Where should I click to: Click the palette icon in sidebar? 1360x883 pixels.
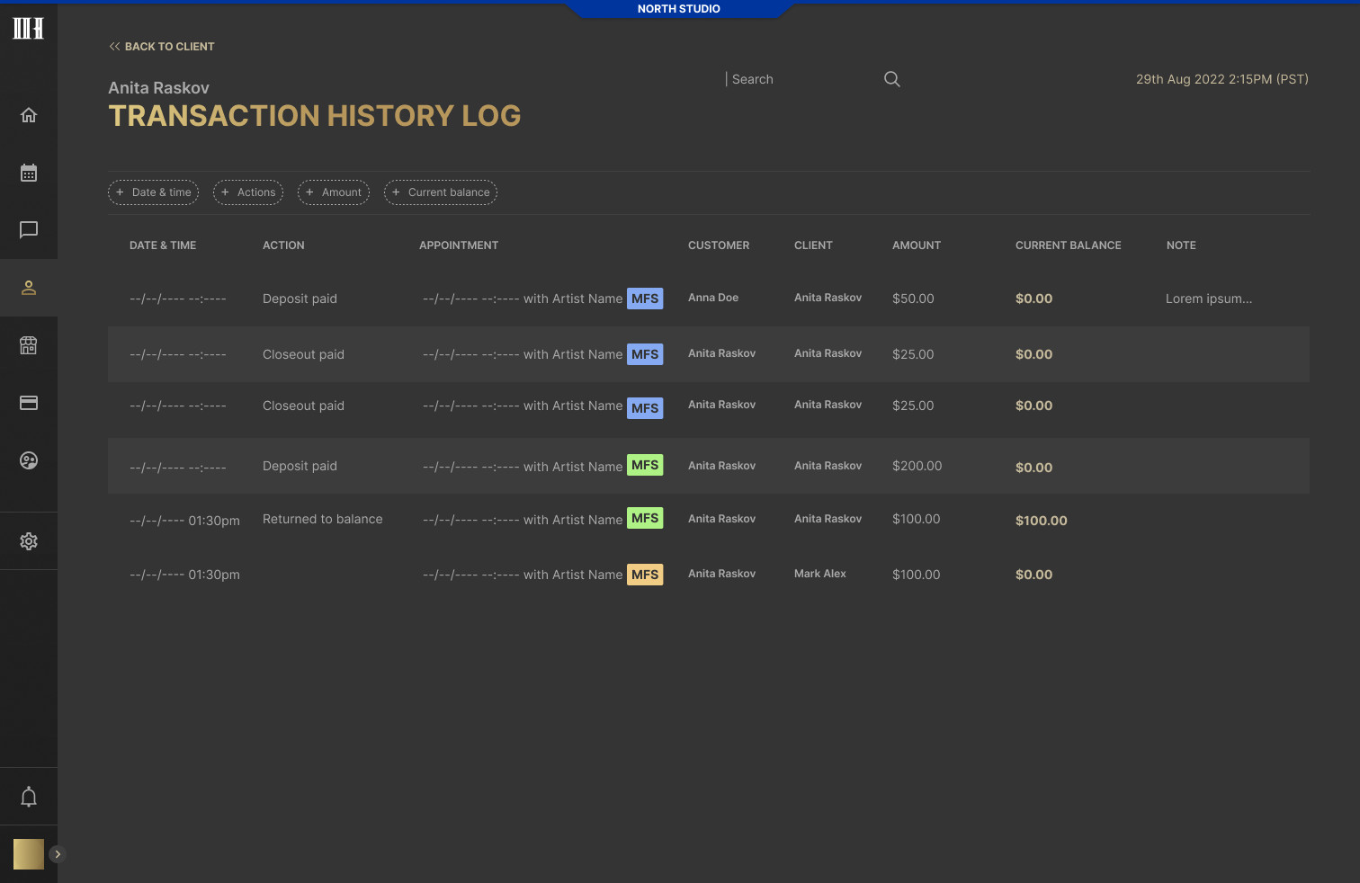coord(29,460)
